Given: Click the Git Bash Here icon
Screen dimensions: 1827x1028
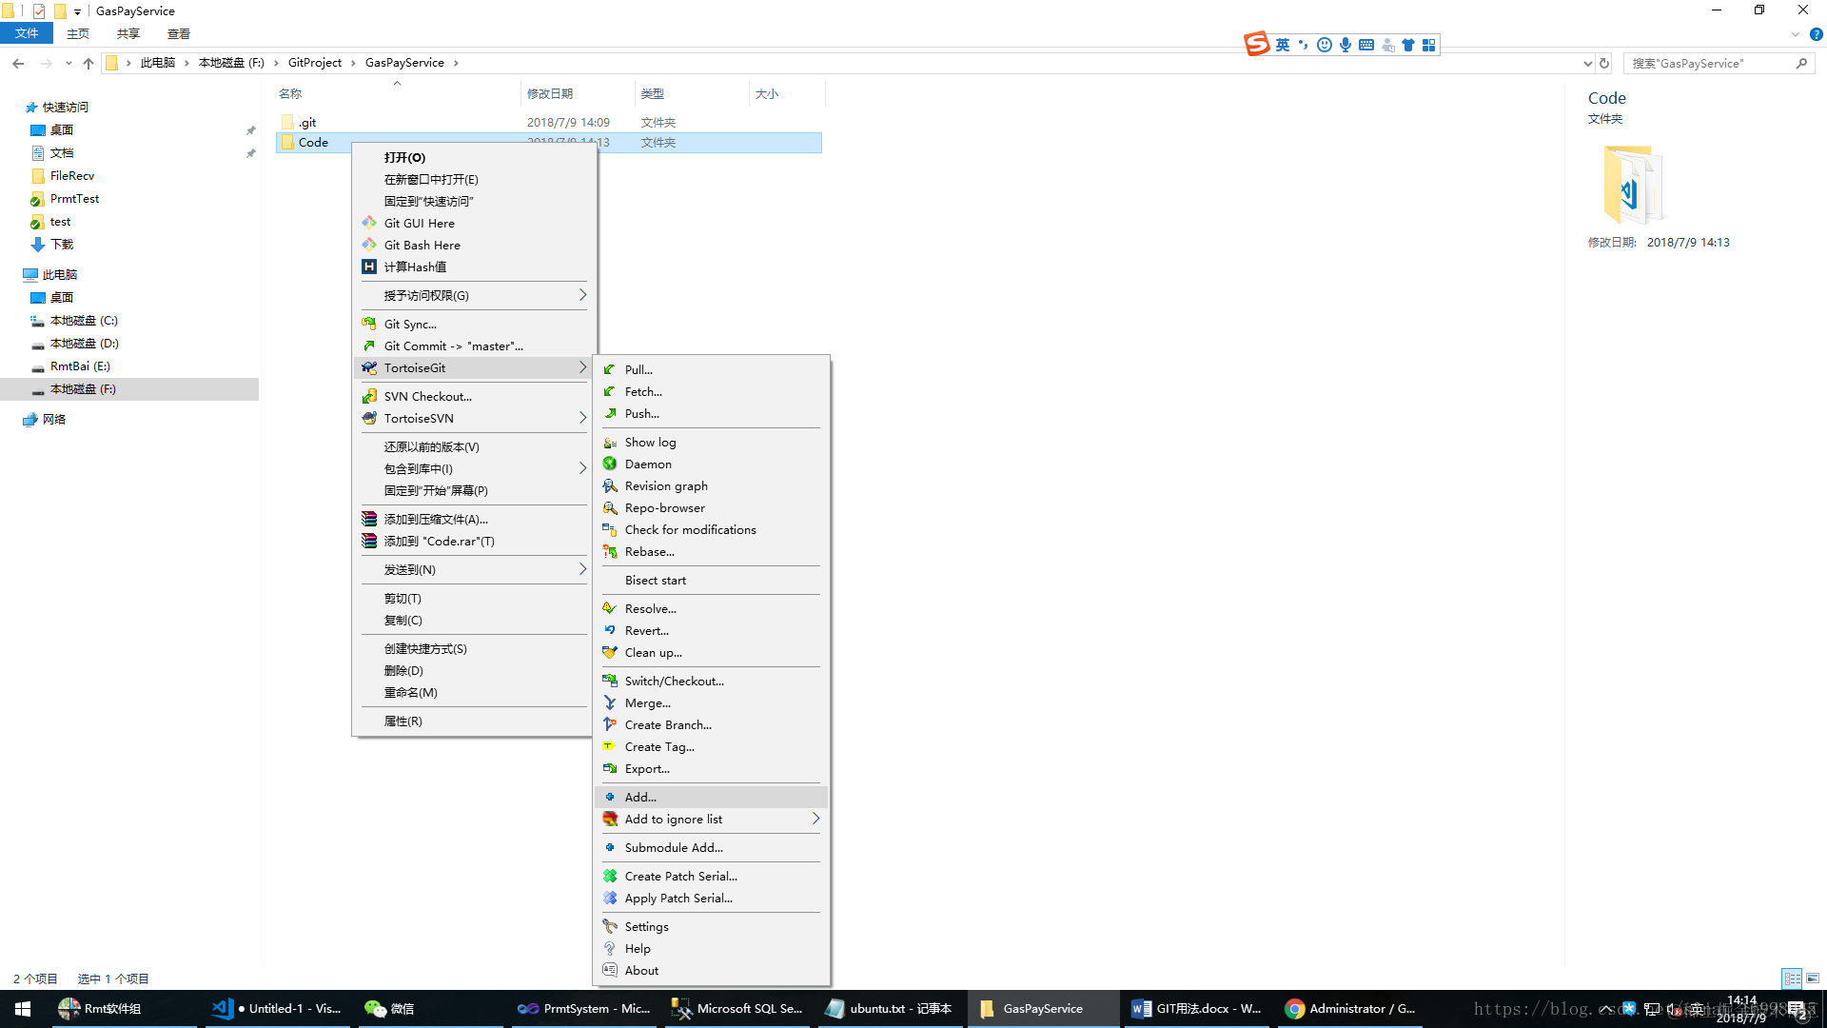Looking at the screenshot, I should click(369, 245).
